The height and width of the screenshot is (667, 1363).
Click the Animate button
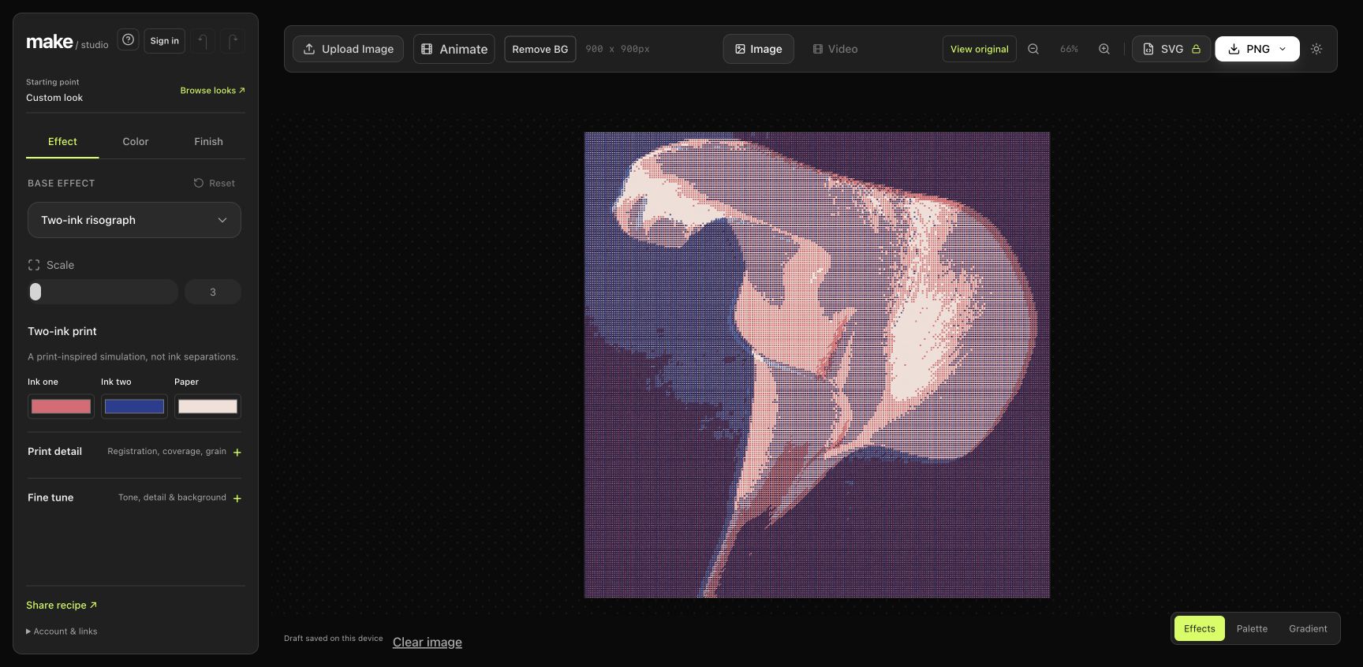pos(454,49)
